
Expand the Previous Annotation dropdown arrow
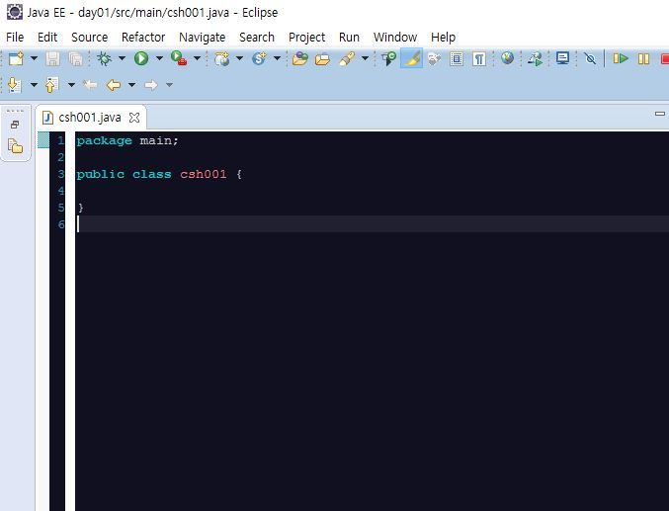71,85
